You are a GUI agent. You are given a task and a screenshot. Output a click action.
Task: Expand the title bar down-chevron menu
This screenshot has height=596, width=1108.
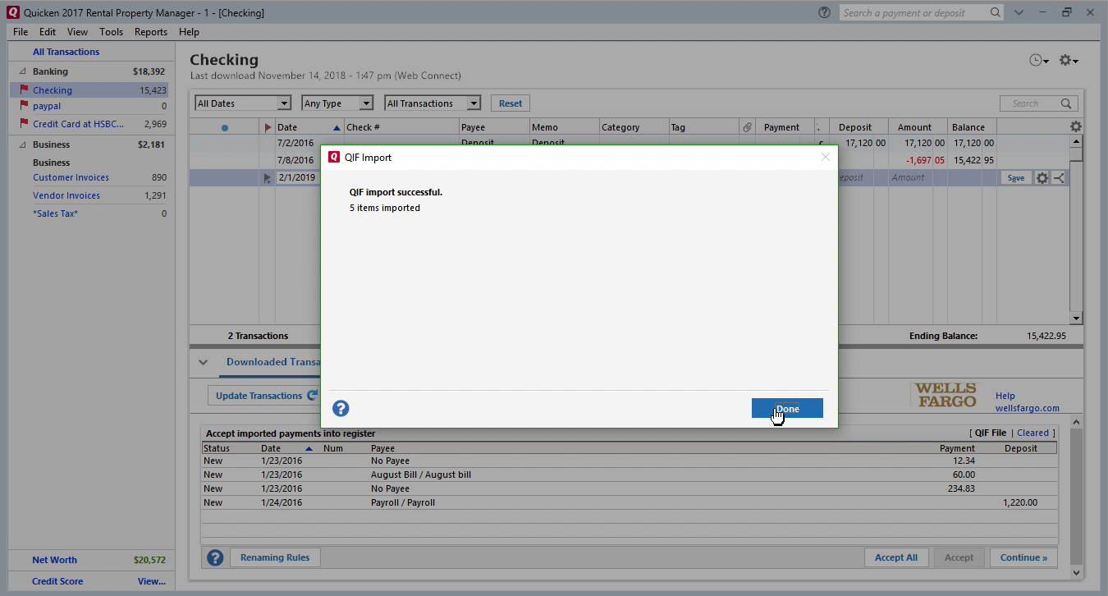point(1019,12)
